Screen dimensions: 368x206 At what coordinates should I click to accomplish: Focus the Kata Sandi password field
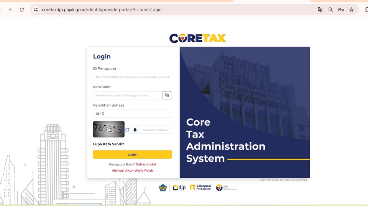[x=127, y=95]
